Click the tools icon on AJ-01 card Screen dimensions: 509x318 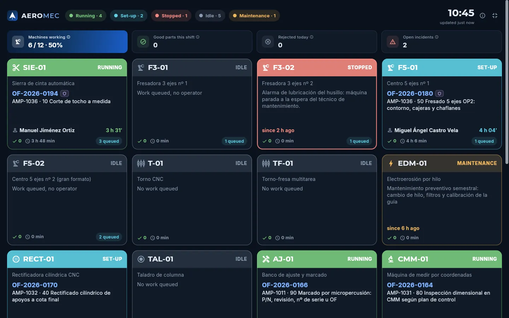pyautogui.click(x=266, y=259)
